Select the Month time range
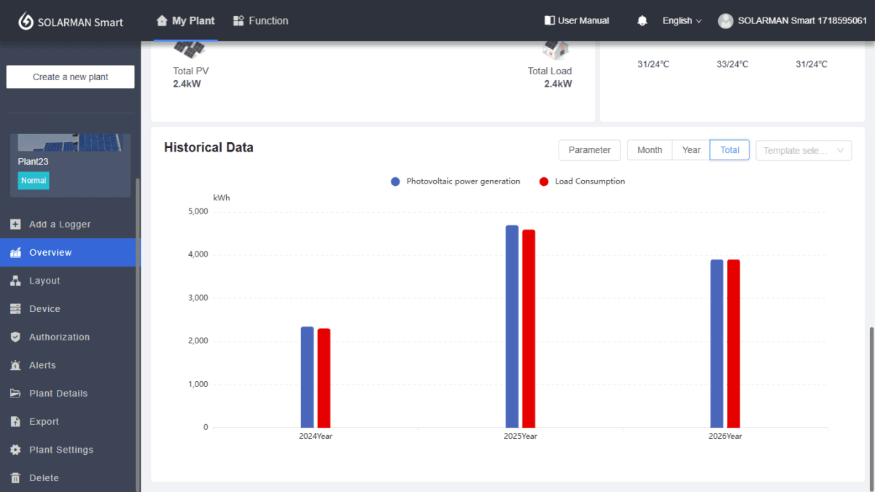Screen dimensions: 875x492 [650, 150]
